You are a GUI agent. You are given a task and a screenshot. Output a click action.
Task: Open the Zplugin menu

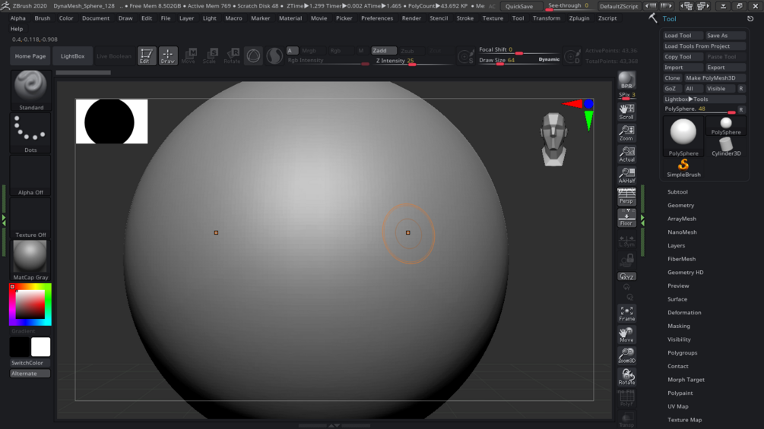pos(579,18)
